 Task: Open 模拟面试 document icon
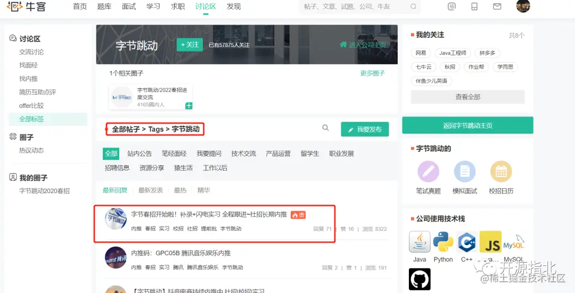(x=465, y=171)
